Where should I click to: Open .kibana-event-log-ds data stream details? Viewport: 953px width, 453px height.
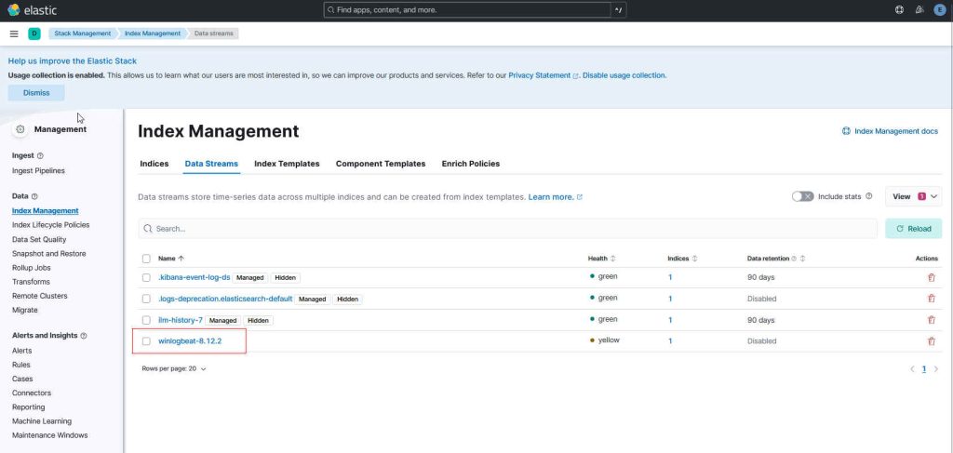coord(195,277)
